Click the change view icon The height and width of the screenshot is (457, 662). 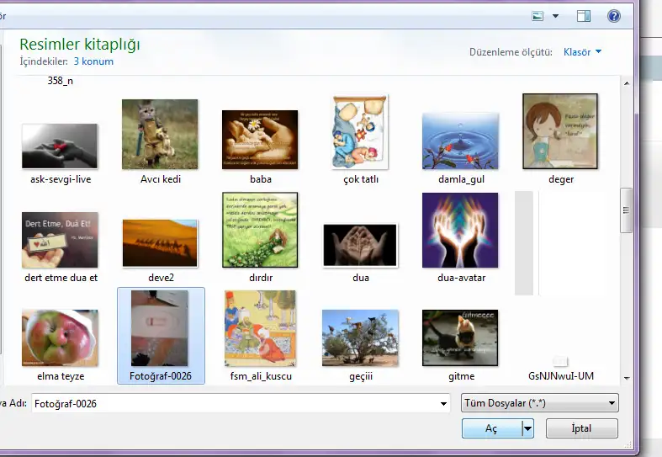click(538, 16)
